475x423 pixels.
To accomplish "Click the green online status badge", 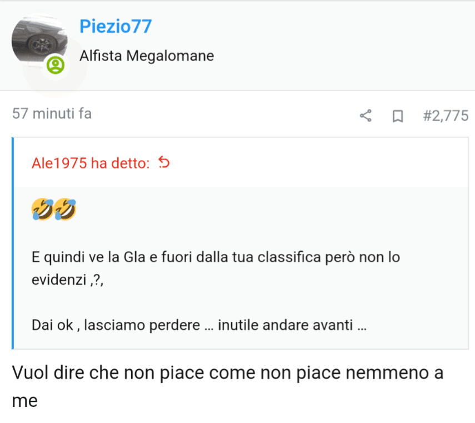I will click(x=56, y=66).
